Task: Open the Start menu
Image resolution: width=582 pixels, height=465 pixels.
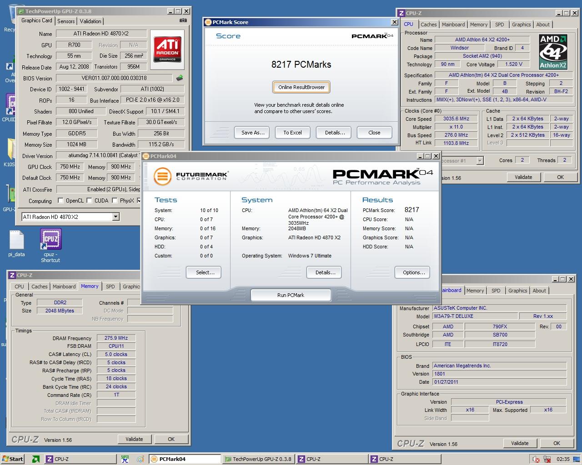Action: pos(12,459)
